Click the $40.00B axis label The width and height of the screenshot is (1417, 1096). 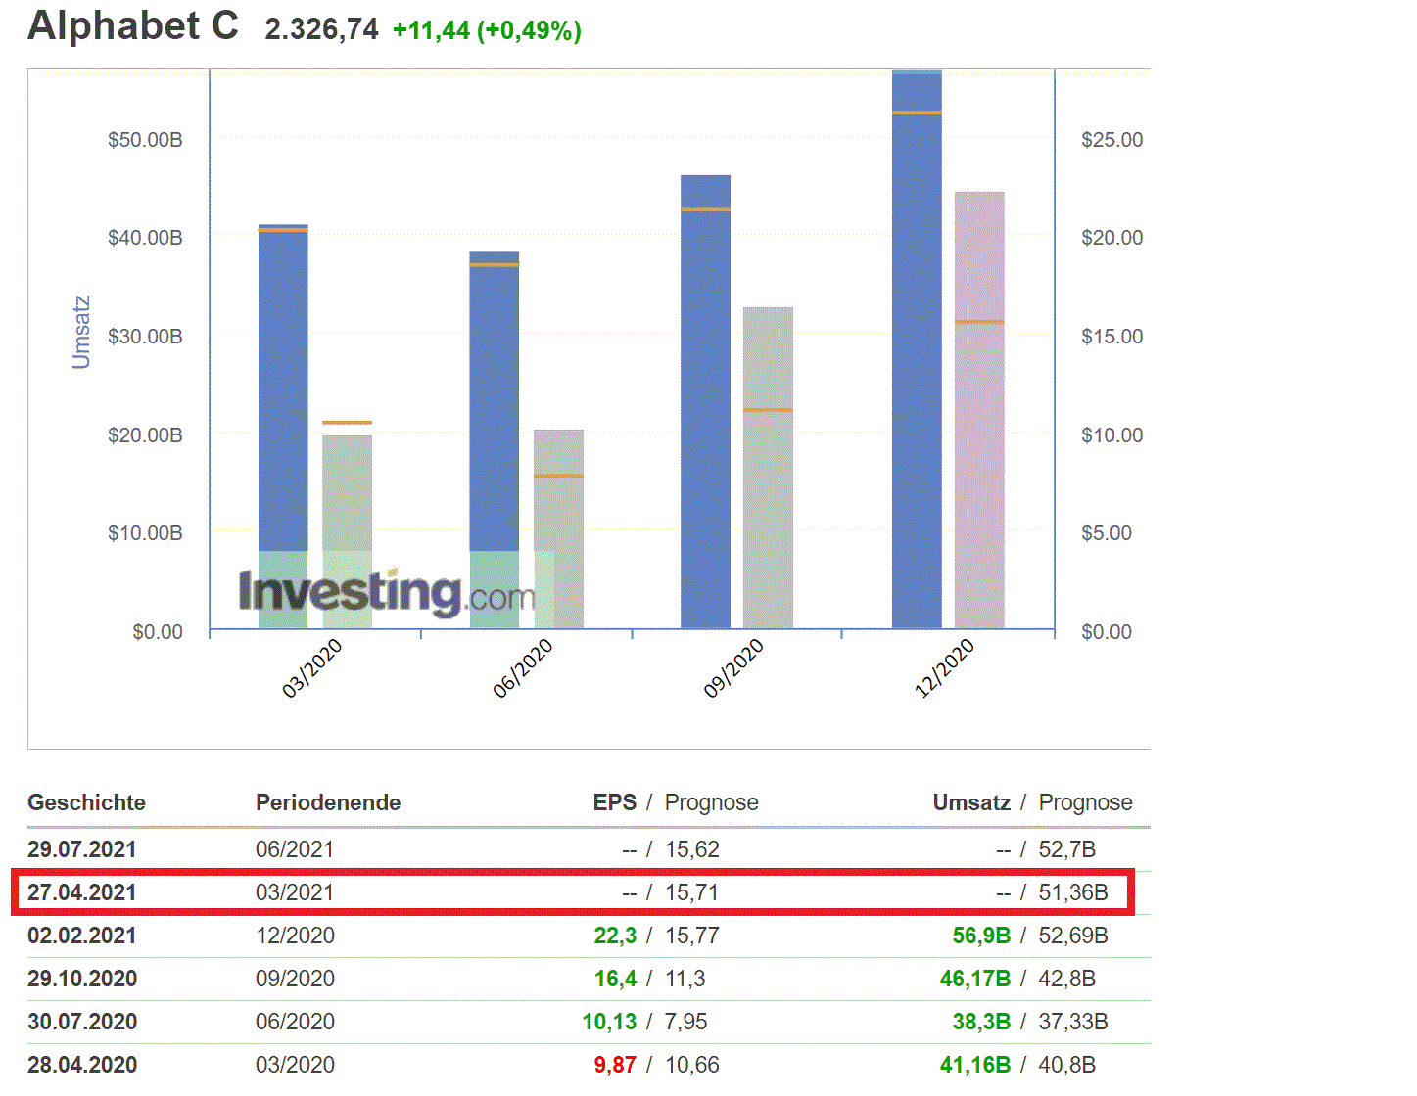(145, 238)
